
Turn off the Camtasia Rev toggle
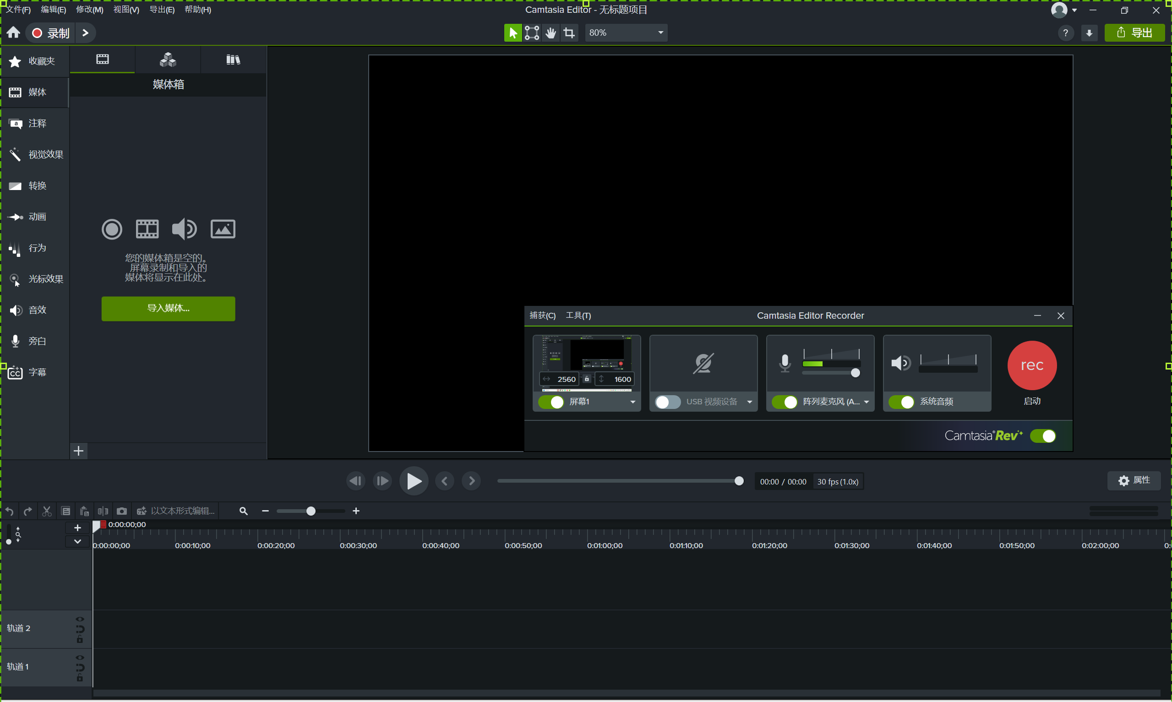tap(1044, 435)
